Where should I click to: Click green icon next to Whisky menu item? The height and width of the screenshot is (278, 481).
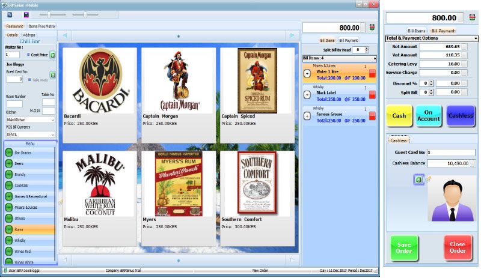coord(9,240)
